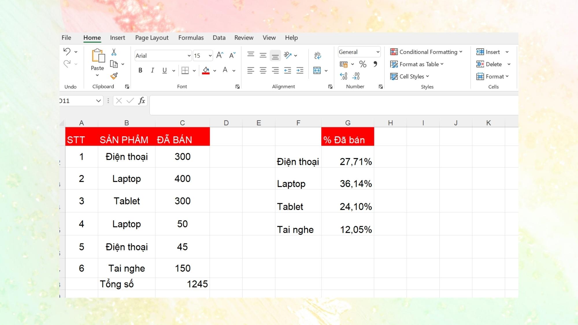Click the Home tab in ribbon
578x325 pixels.
point(92,38)
